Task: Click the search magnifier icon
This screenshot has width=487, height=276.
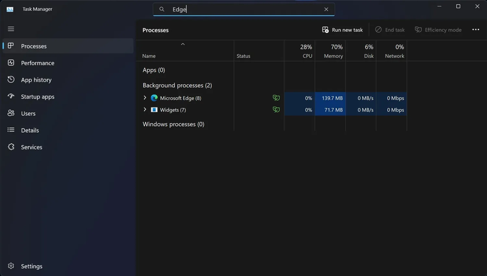Action: click(162, 9)
